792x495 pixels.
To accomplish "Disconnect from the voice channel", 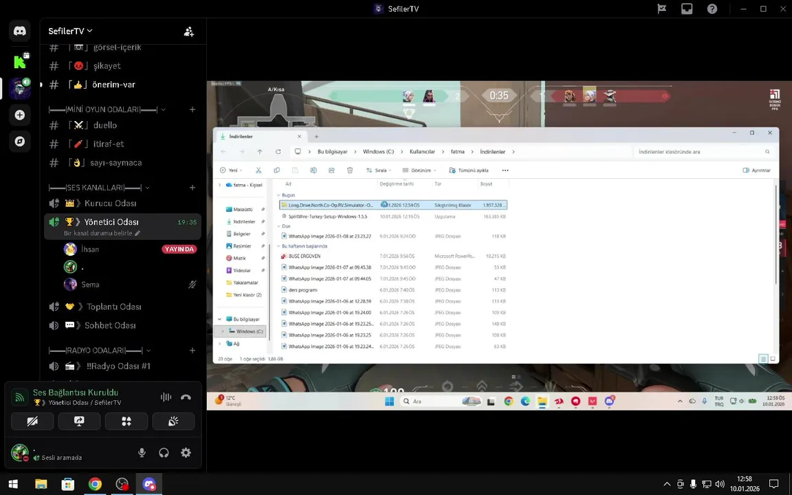I will click(186, 397).
